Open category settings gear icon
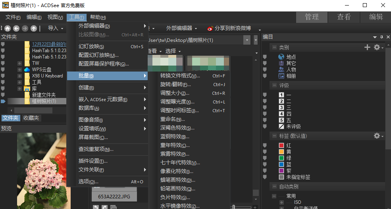The image size is (391, 209). (x=377, y=47)
